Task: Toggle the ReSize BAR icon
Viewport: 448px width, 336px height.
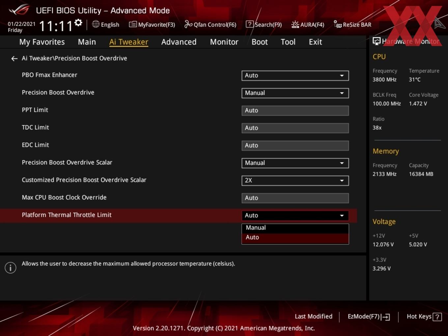Action: tap(338, 24)
